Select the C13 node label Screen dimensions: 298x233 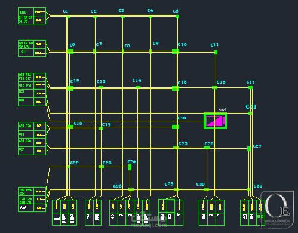click(x=101, y=82)
